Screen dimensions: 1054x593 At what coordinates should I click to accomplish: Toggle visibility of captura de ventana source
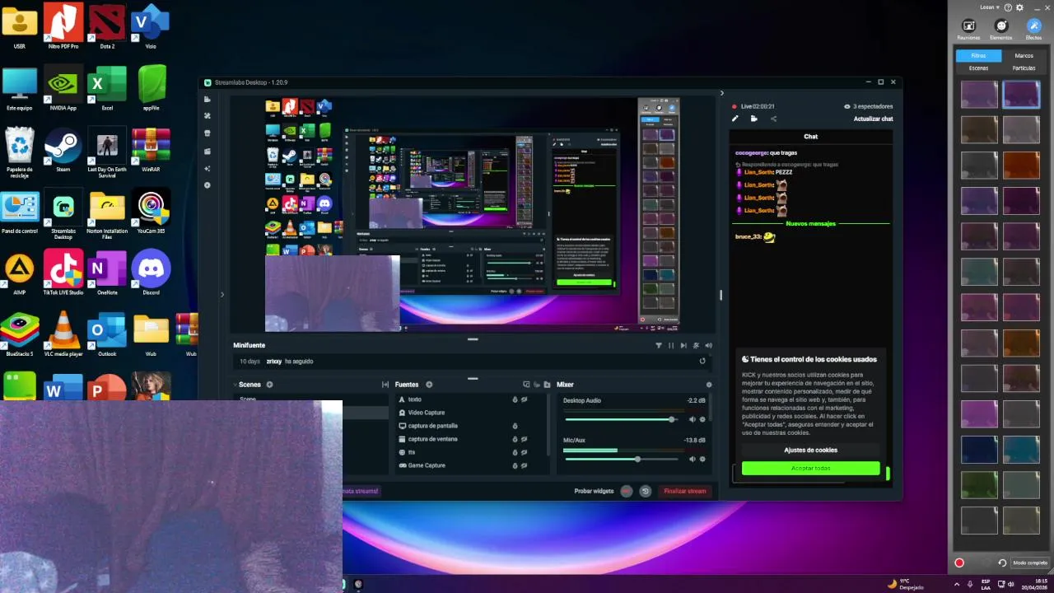(x=525, y=439)
